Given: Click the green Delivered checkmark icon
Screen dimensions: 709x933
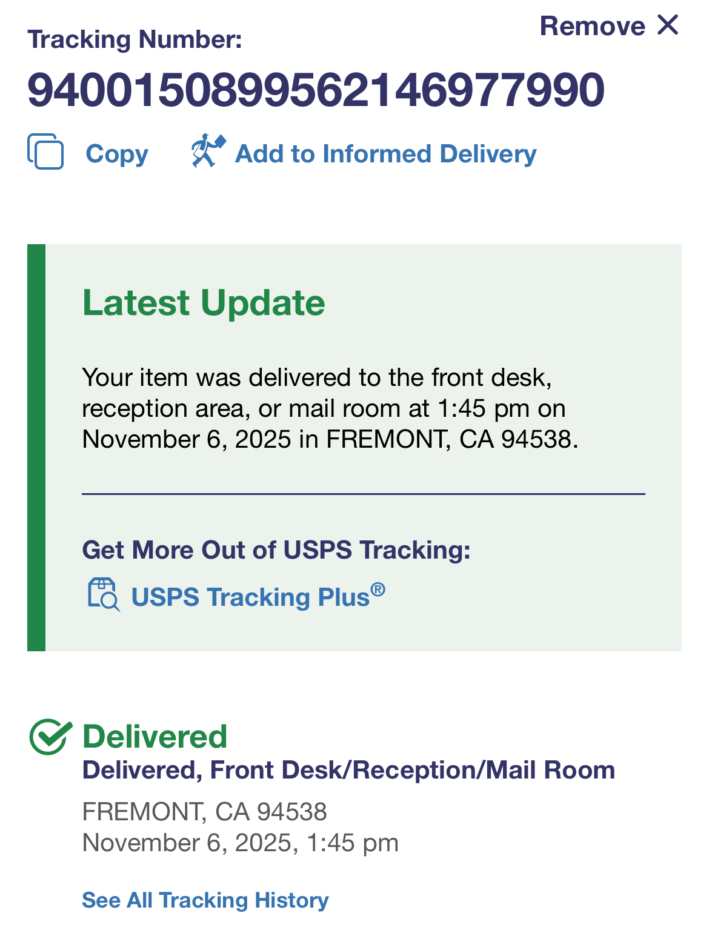Looking at the screenshot, I should (x=50, y=737).
